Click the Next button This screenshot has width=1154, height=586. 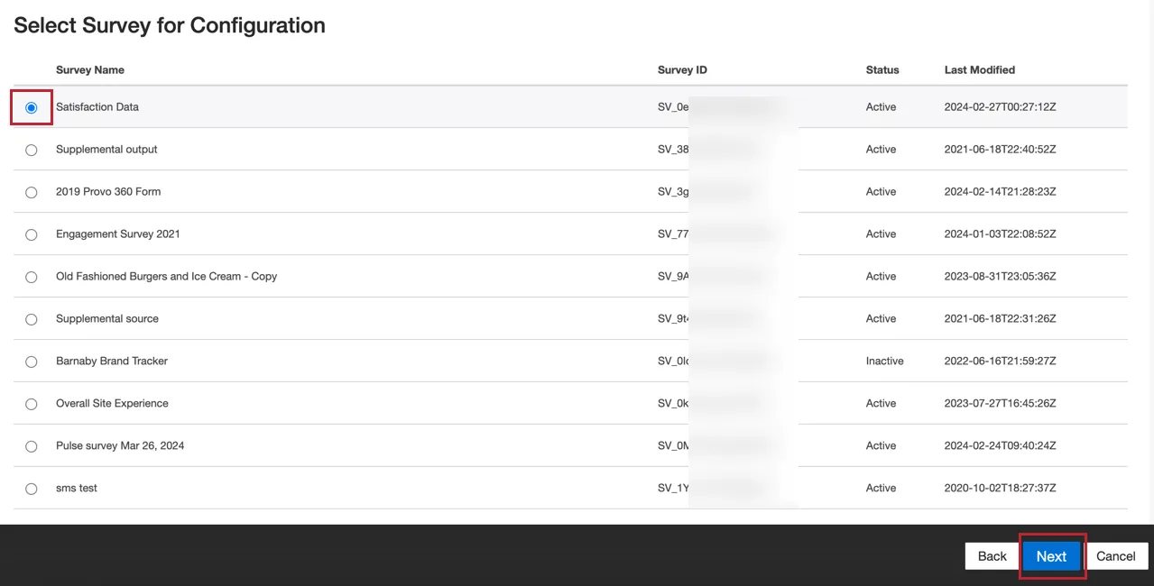tap(1051, 556)
